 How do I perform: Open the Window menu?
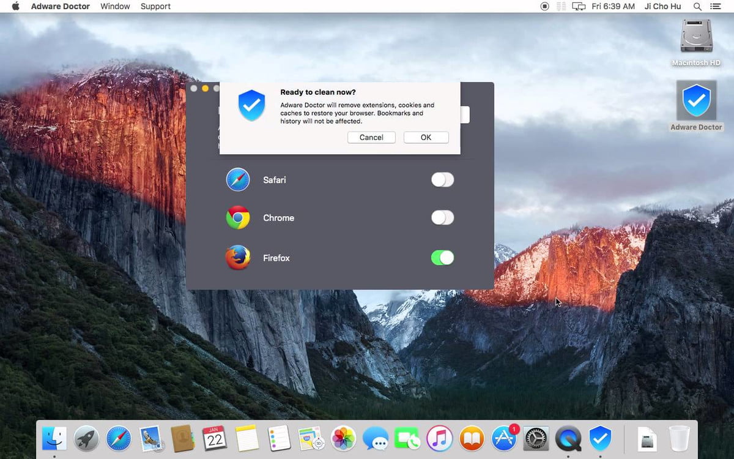pyautogui.click(x=115, y=6)
